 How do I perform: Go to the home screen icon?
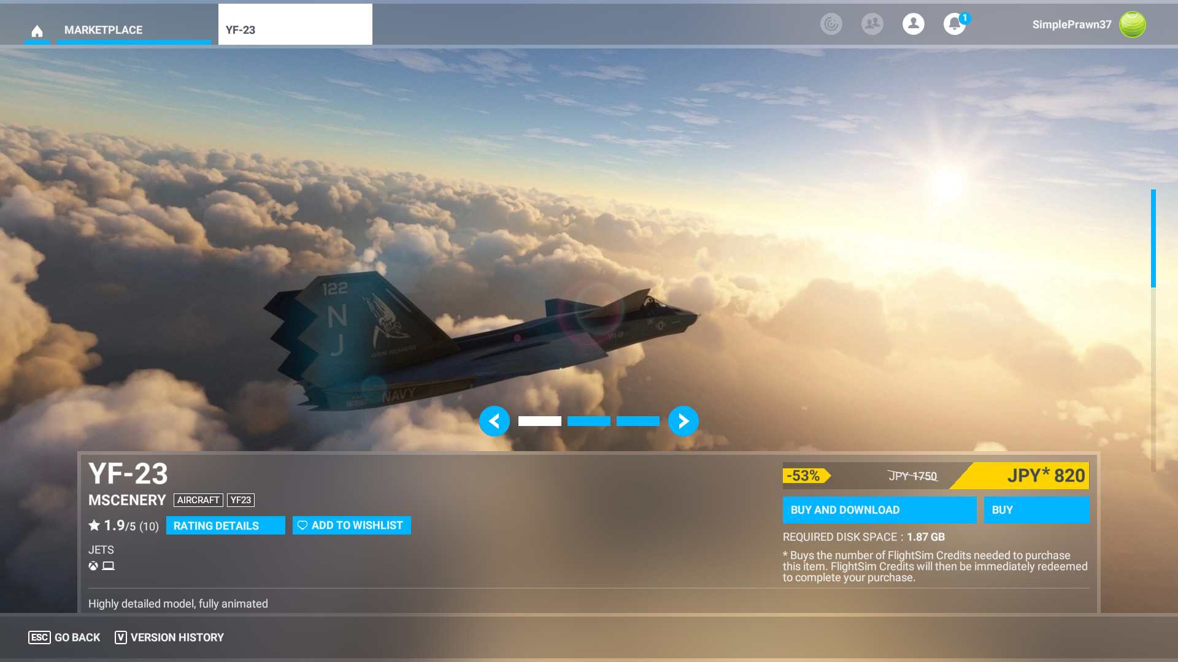click(x=37, y=30)
